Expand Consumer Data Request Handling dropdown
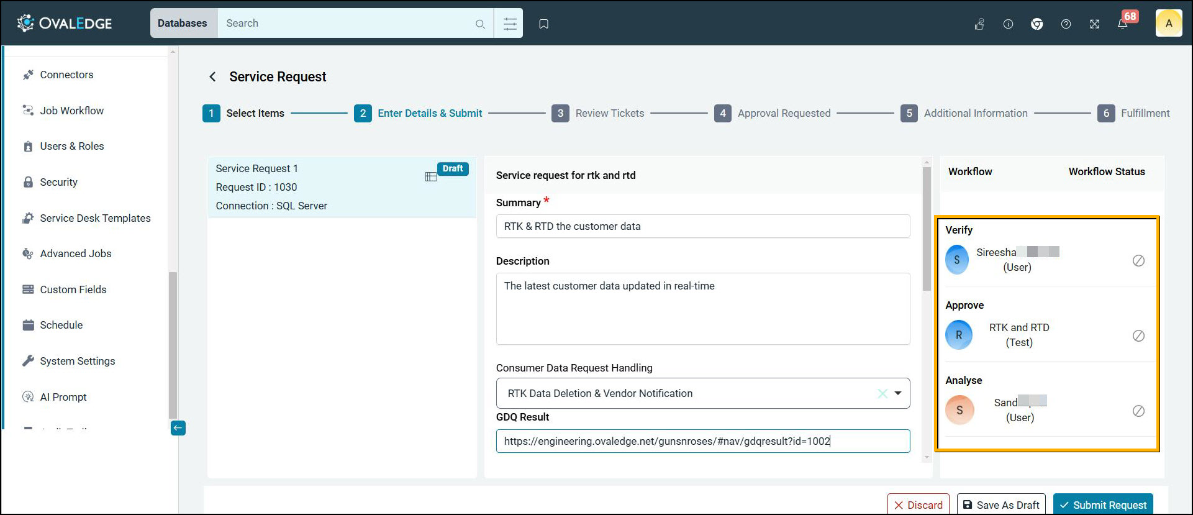This screenshot has width=1193, height=515. [x=898, y=393]
